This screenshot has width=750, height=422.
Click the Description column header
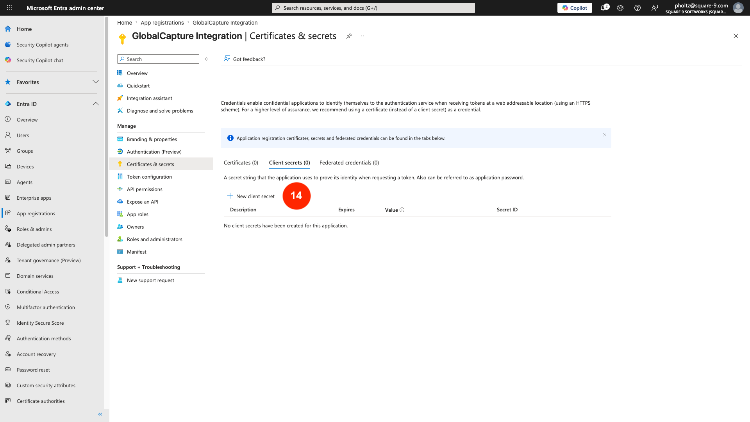[x=243, y=210]
